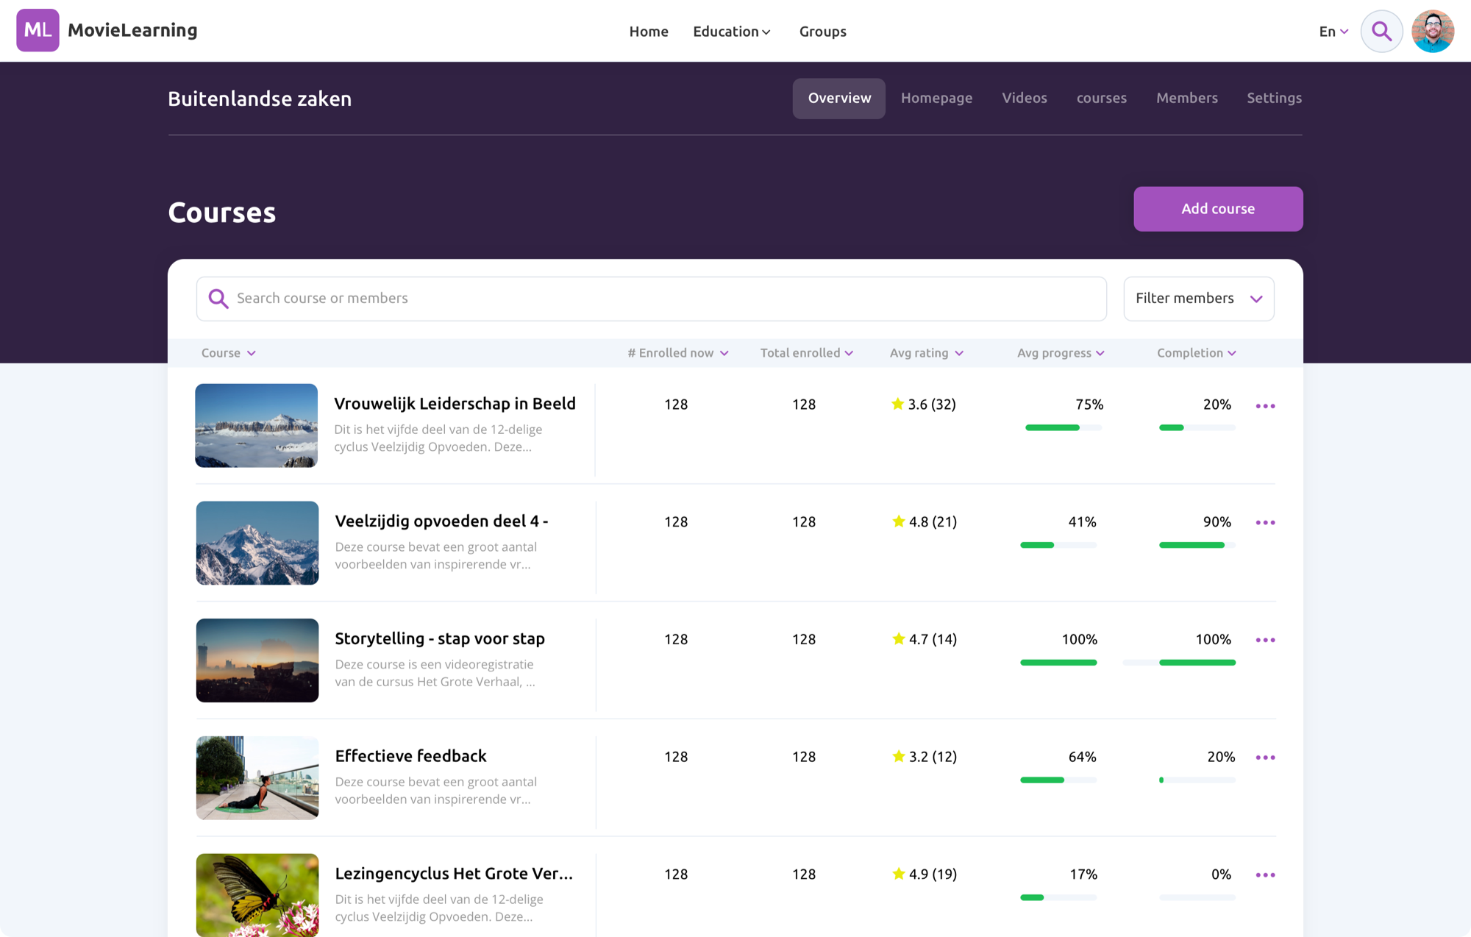Sort by the Course column
This screenshot has height=937, width=1471.
(x=228, y=353)
